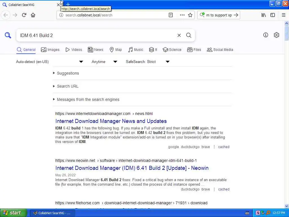Switch to the Images tab
The height and width of the screenshot is (217, 289).
[x=50, y=50]
